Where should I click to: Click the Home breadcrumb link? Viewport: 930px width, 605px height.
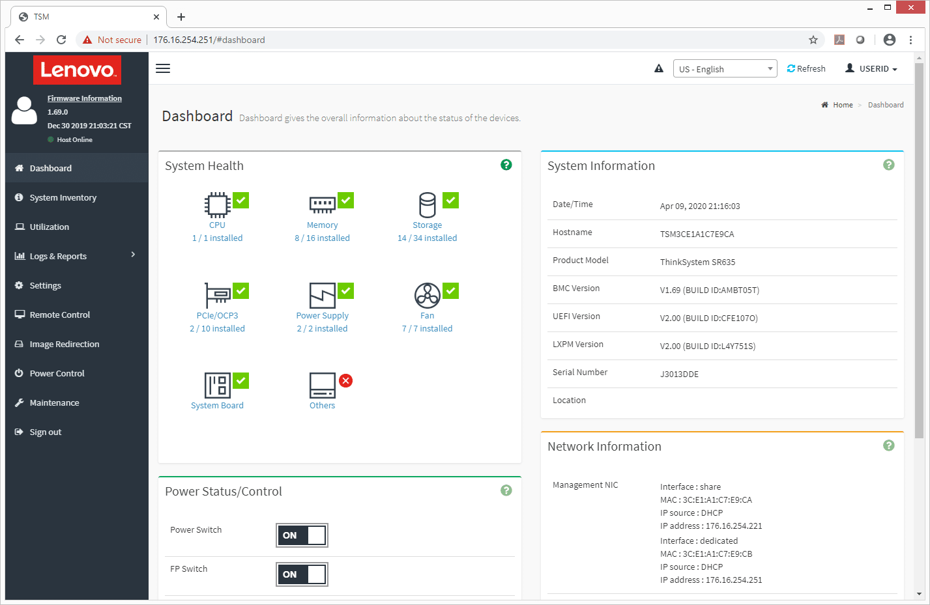click(843, 105)
